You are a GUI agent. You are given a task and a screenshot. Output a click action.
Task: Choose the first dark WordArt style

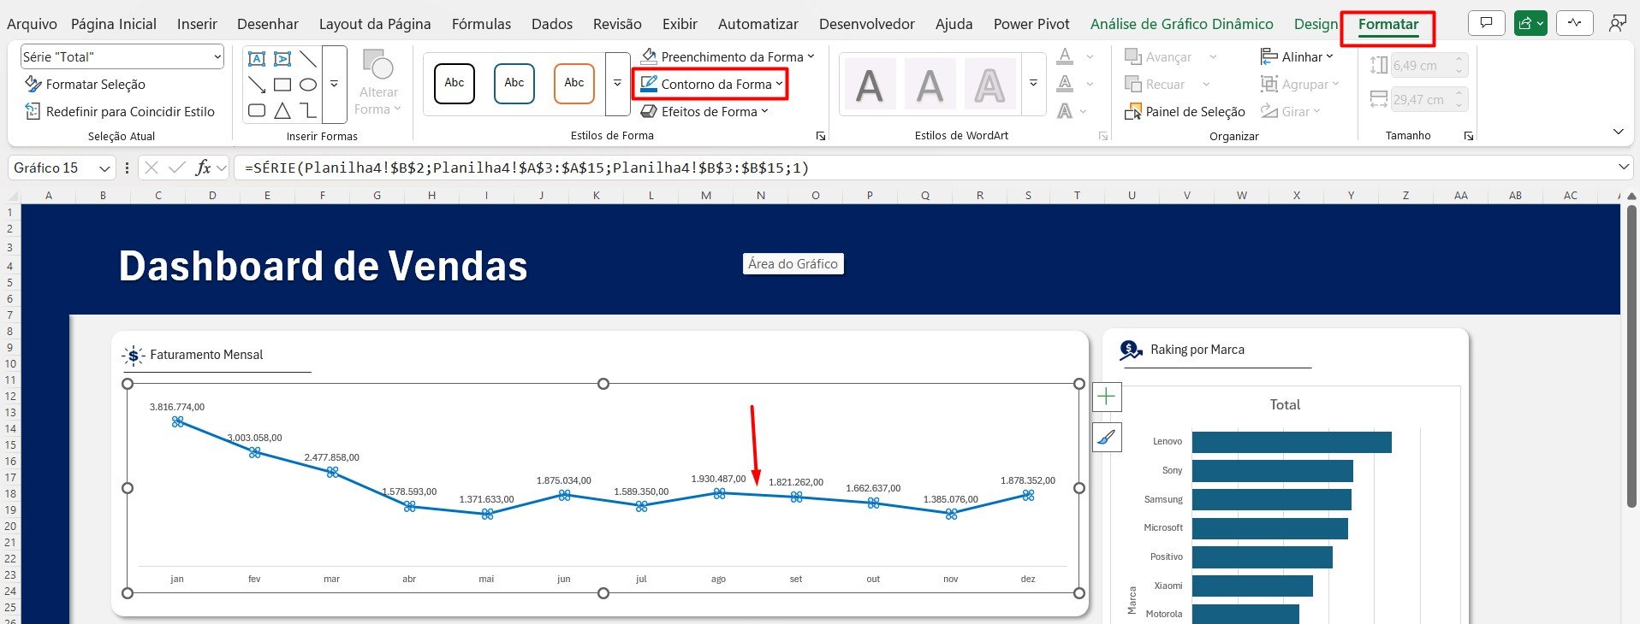click(x=870, y=85)
